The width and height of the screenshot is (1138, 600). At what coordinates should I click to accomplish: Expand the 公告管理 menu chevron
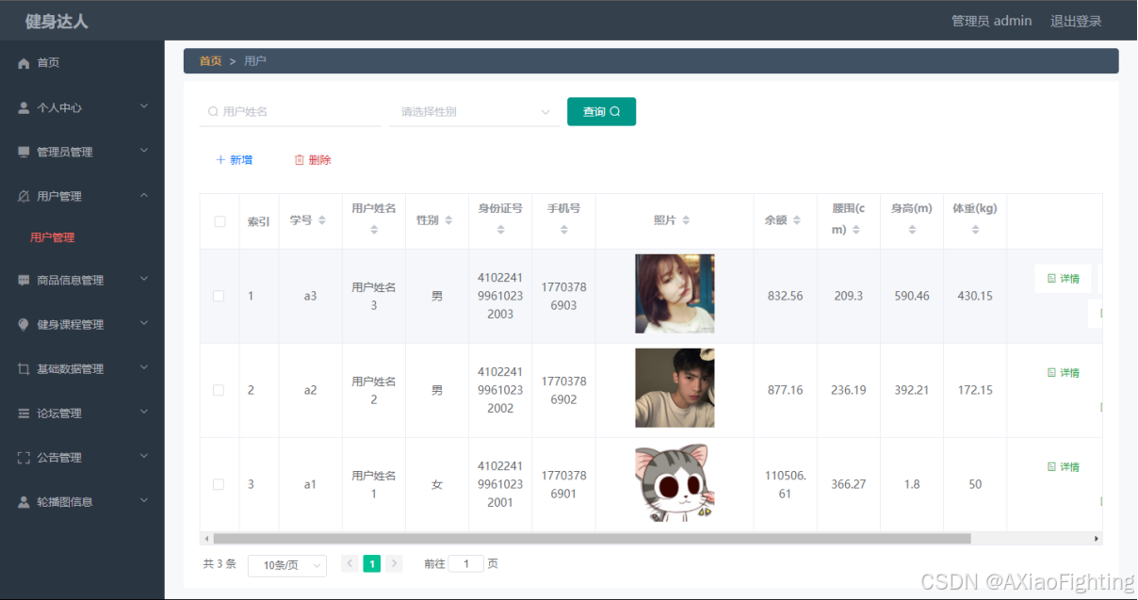144,456
